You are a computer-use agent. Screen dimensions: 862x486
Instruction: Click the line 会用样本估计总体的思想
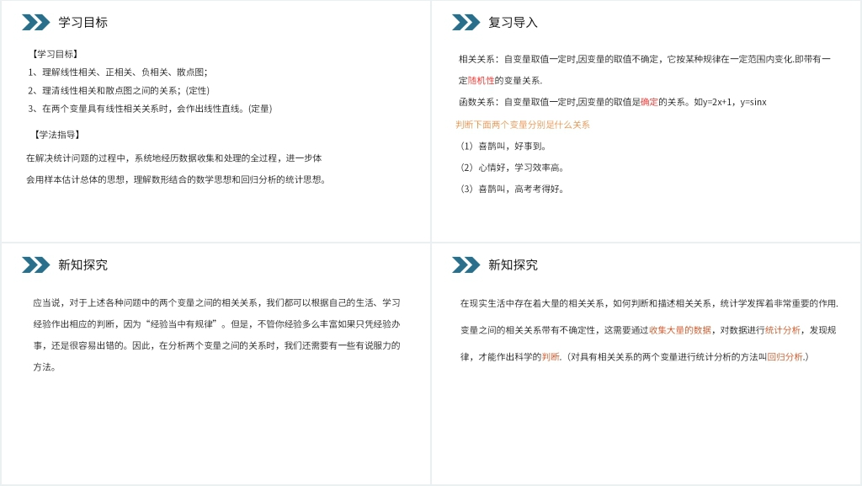[176, 179]
